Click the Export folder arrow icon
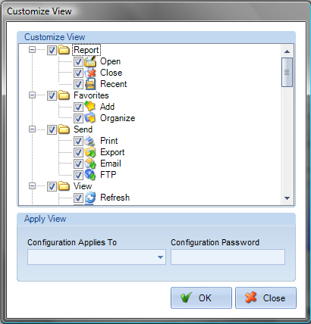The width and height of the screenshot is (311, 324). (x=90, y=152)
